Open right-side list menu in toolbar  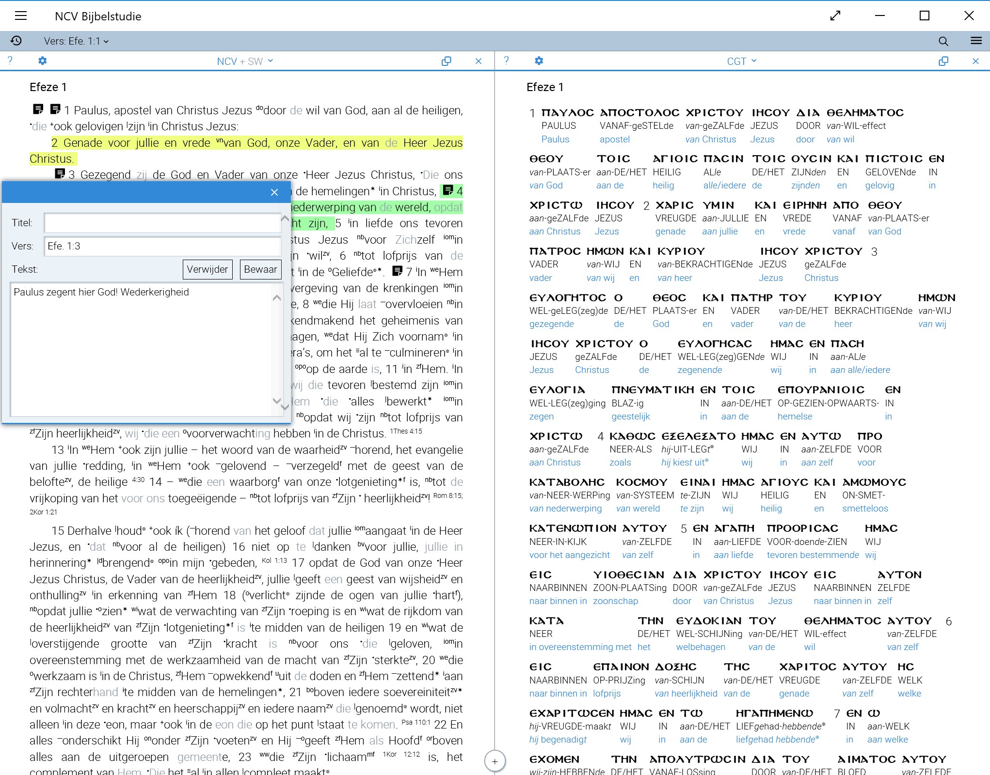coord(976,41)
